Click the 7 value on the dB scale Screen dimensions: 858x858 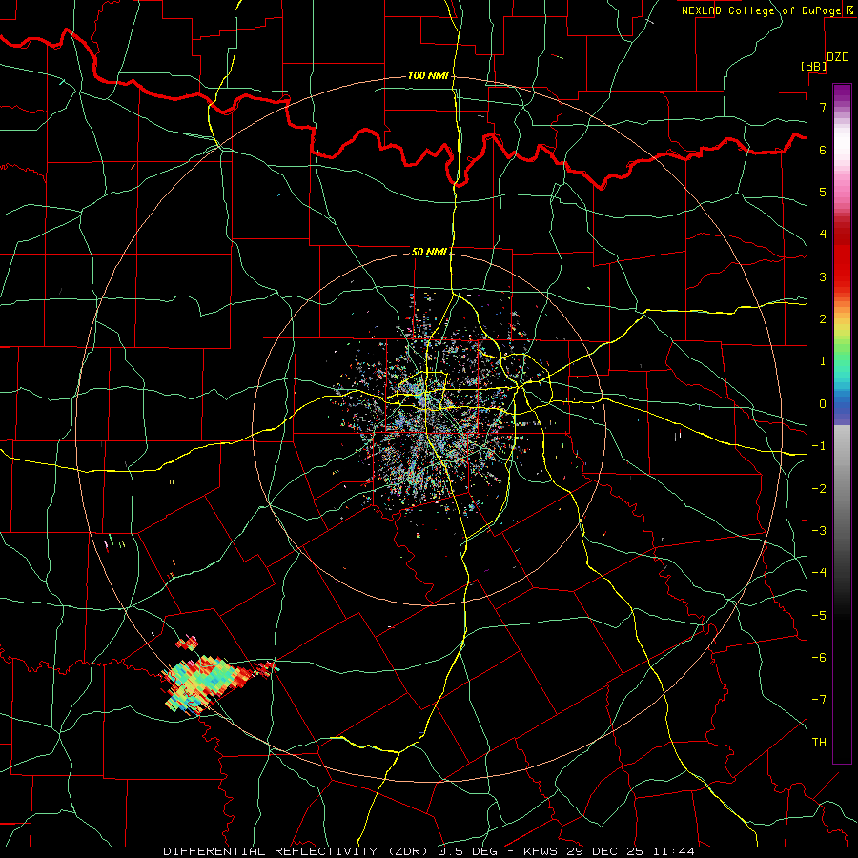[x=823, y=107]
